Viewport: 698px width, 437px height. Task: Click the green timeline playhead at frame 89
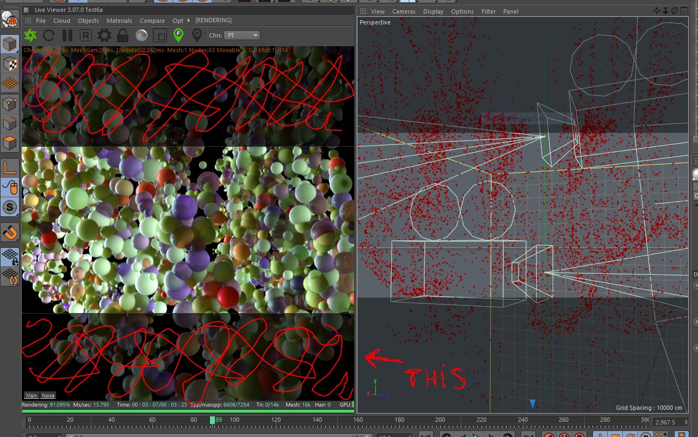(213, 420)
